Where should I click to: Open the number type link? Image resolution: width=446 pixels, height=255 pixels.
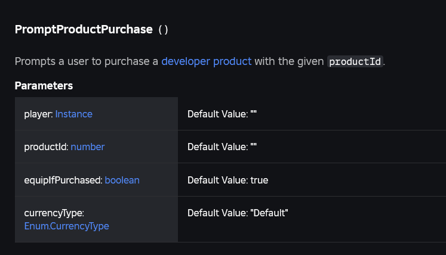[87, 147]
